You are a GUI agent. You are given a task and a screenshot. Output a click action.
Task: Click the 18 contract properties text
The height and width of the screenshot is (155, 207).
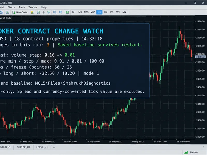[x=44, y=39]
